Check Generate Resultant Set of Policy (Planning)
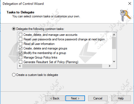 [x=20, y=62]
